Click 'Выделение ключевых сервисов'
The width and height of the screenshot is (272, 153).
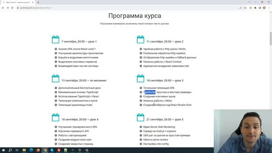point(77,62)
